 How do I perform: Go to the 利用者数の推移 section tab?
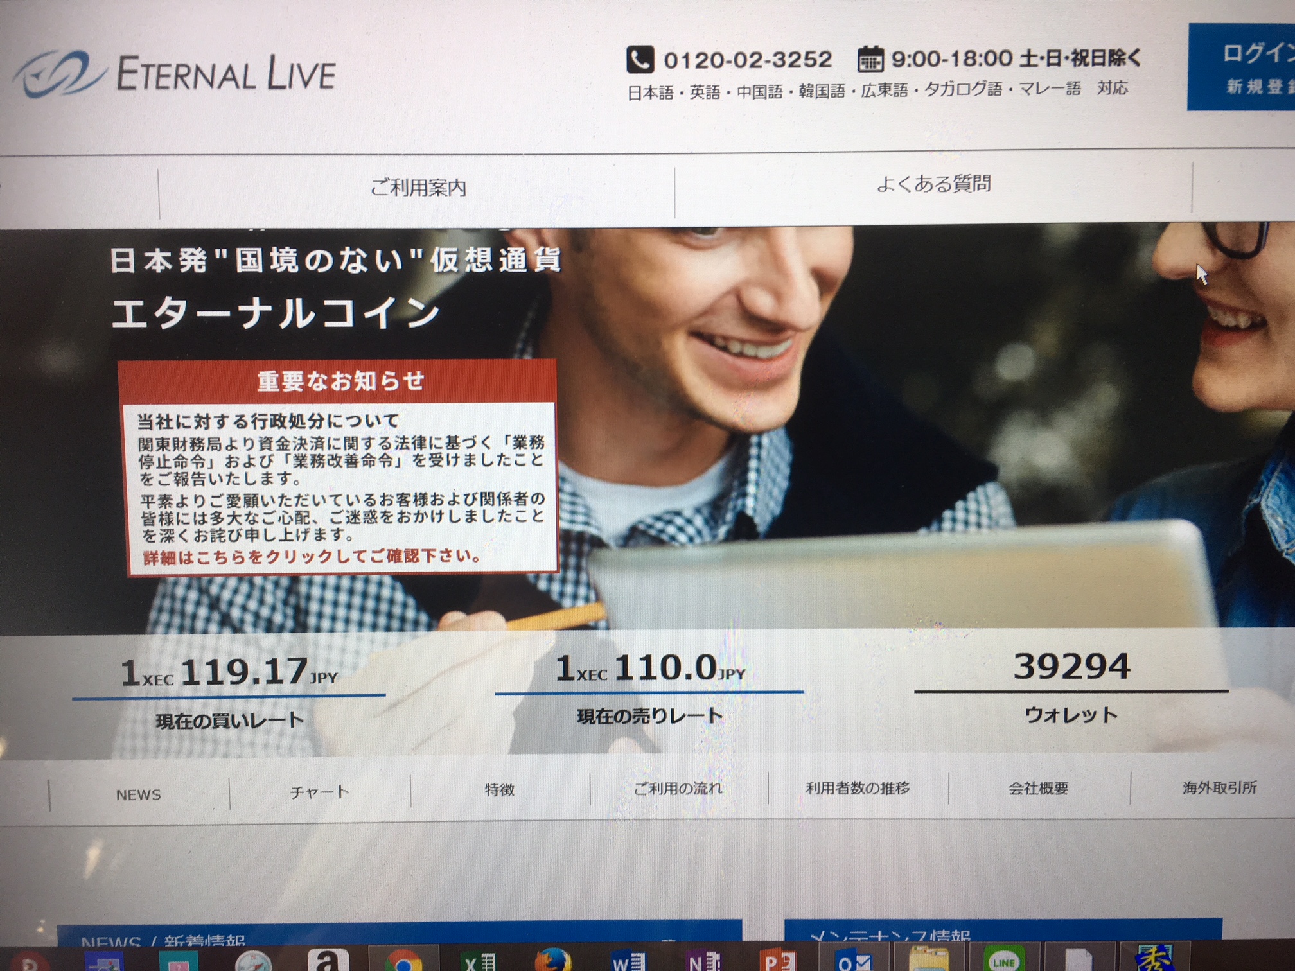858,788
